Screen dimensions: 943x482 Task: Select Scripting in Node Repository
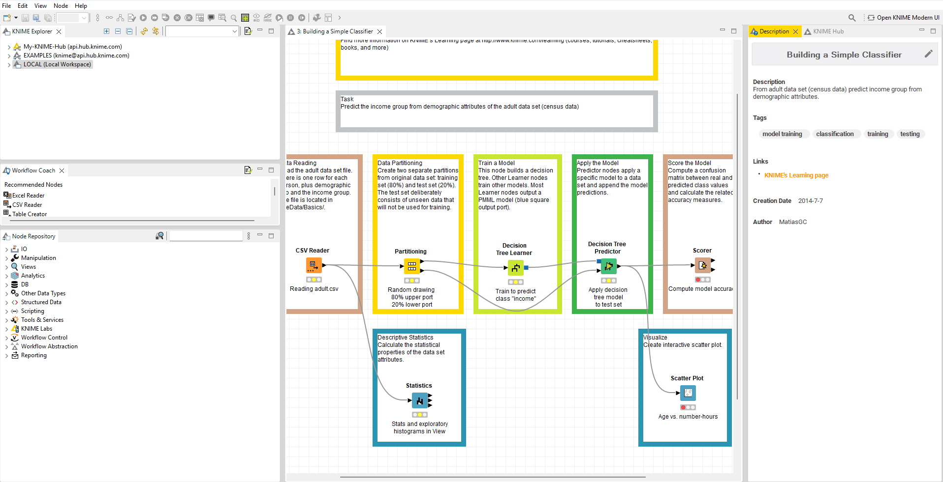point(32,311)
